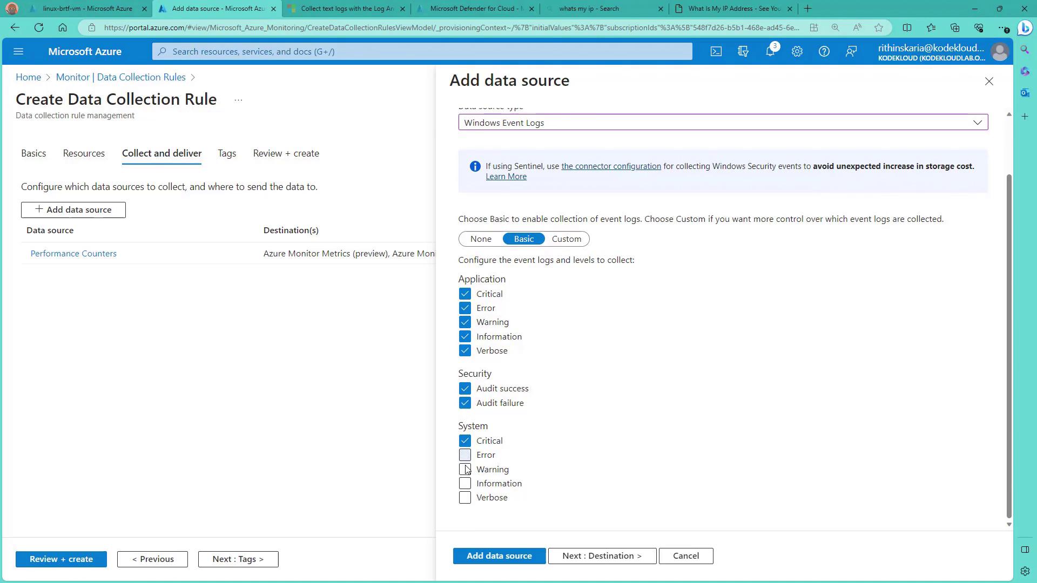1037x583 pixels.
Task: Open notifications bell icon
Action: click(770, 51)
